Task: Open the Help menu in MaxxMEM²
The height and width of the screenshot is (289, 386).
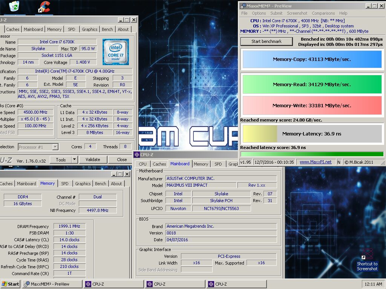Action: (x=343, y=13)
